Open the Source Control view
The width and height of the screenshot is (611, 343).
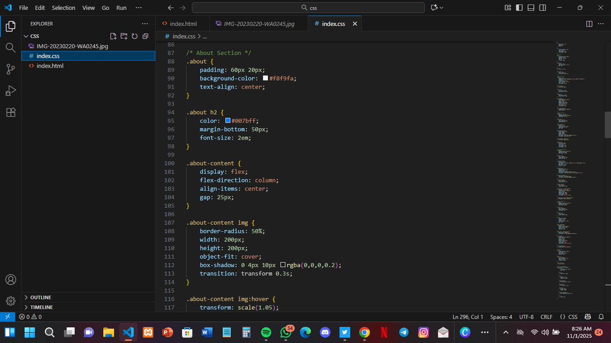(10, 70)
